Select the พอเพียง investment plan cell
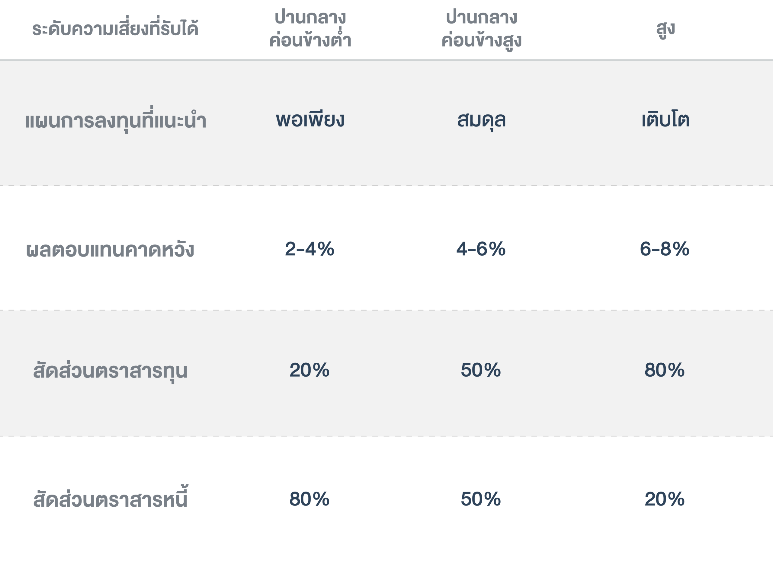This screenshot has height=561, width=773. (x=310, y=120)
